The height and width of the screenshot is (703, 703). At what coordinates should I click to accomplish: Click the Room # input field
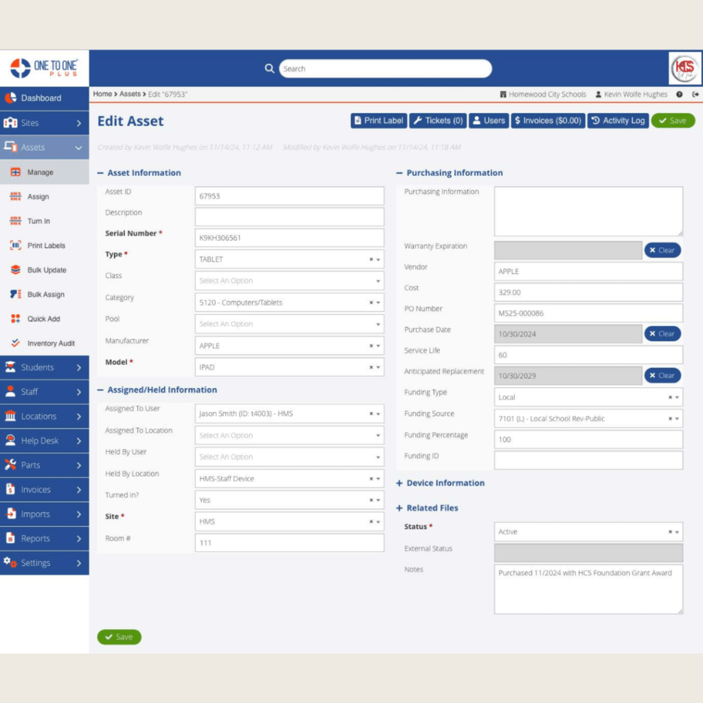[289, 543]
